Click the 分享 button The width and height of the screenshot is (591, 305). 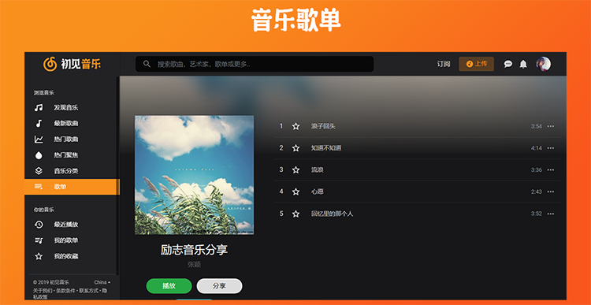(x=219, y=286)
